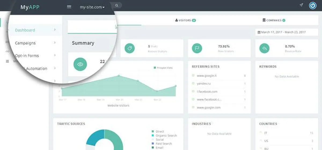Click the eye icon in summary card
Screen dimensions: 322x150
(80, 64)
